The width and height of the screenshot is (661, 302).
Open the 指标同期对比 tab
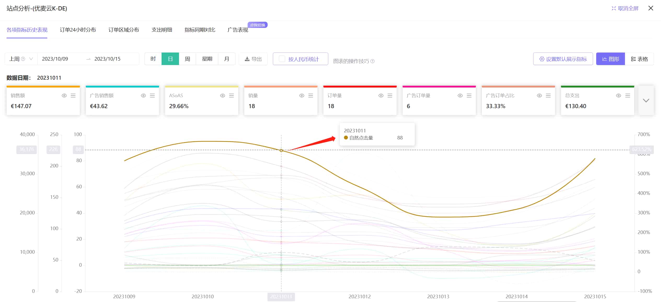(x=200, y=30)
